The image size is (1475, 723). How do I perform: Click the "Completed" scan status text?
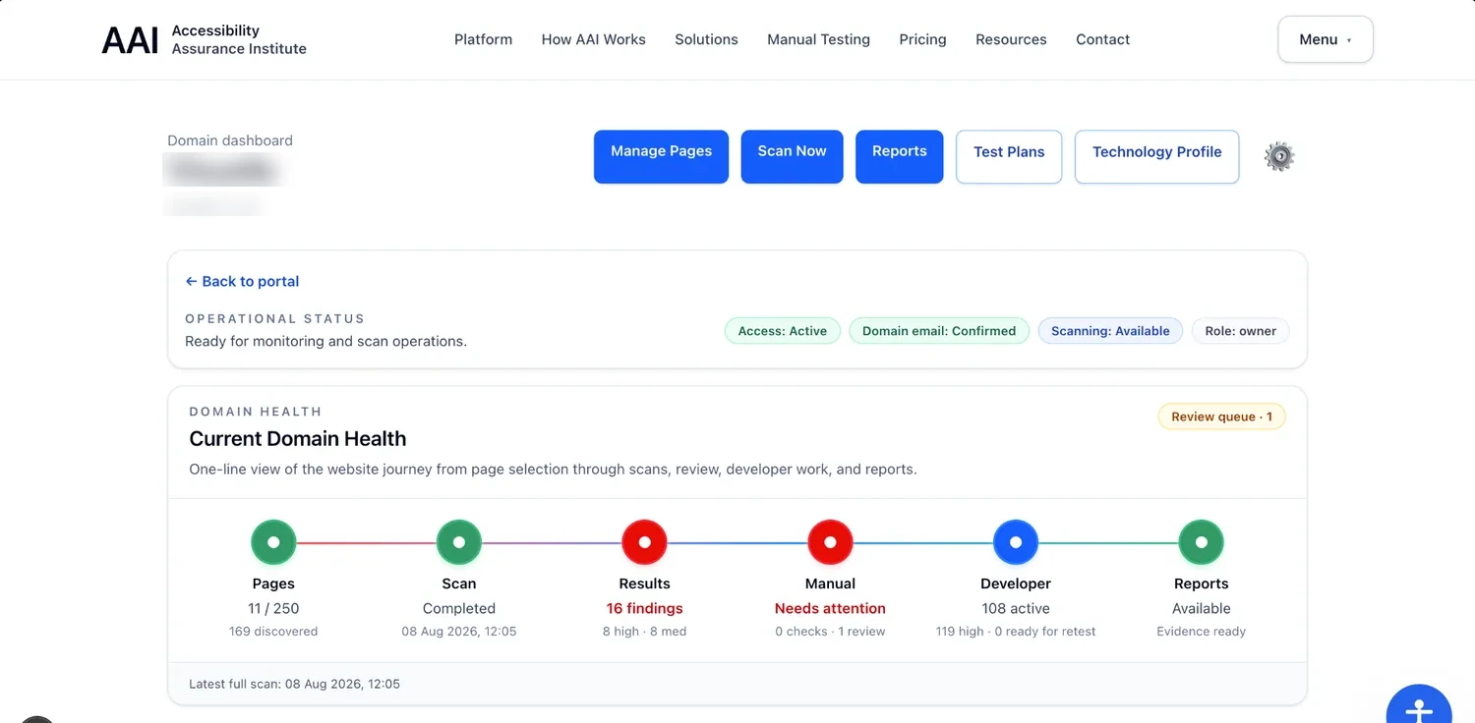tap(459, 608)
